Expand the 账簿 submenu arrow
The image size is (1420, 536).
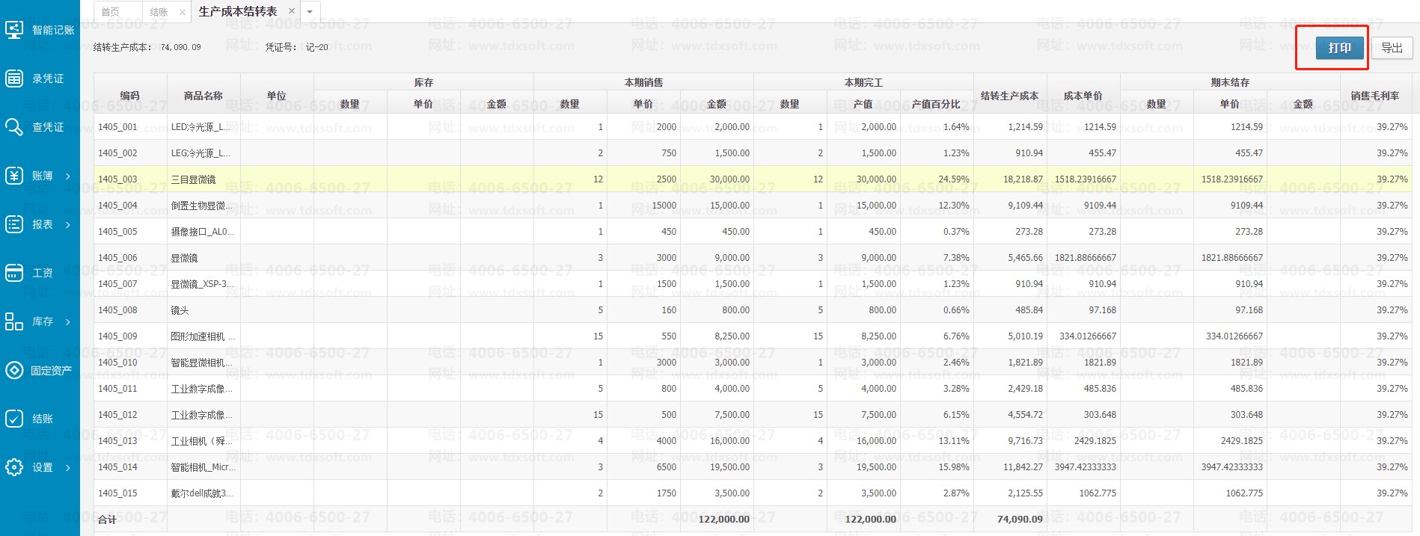click(68, 176)
